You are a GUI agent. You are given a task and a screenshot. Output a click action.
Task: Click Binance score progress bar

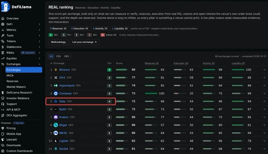pos(122,70)
